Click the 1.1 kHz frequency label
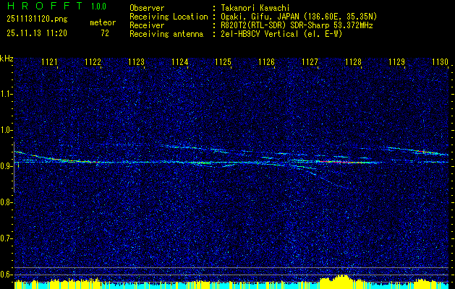 pyautogui.click(x=6, y=94)
